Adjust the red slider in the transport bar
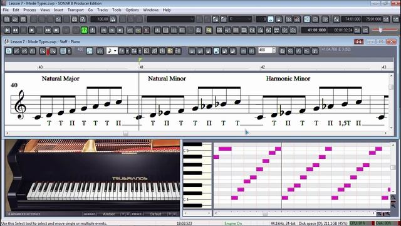 tap(380, 30)
